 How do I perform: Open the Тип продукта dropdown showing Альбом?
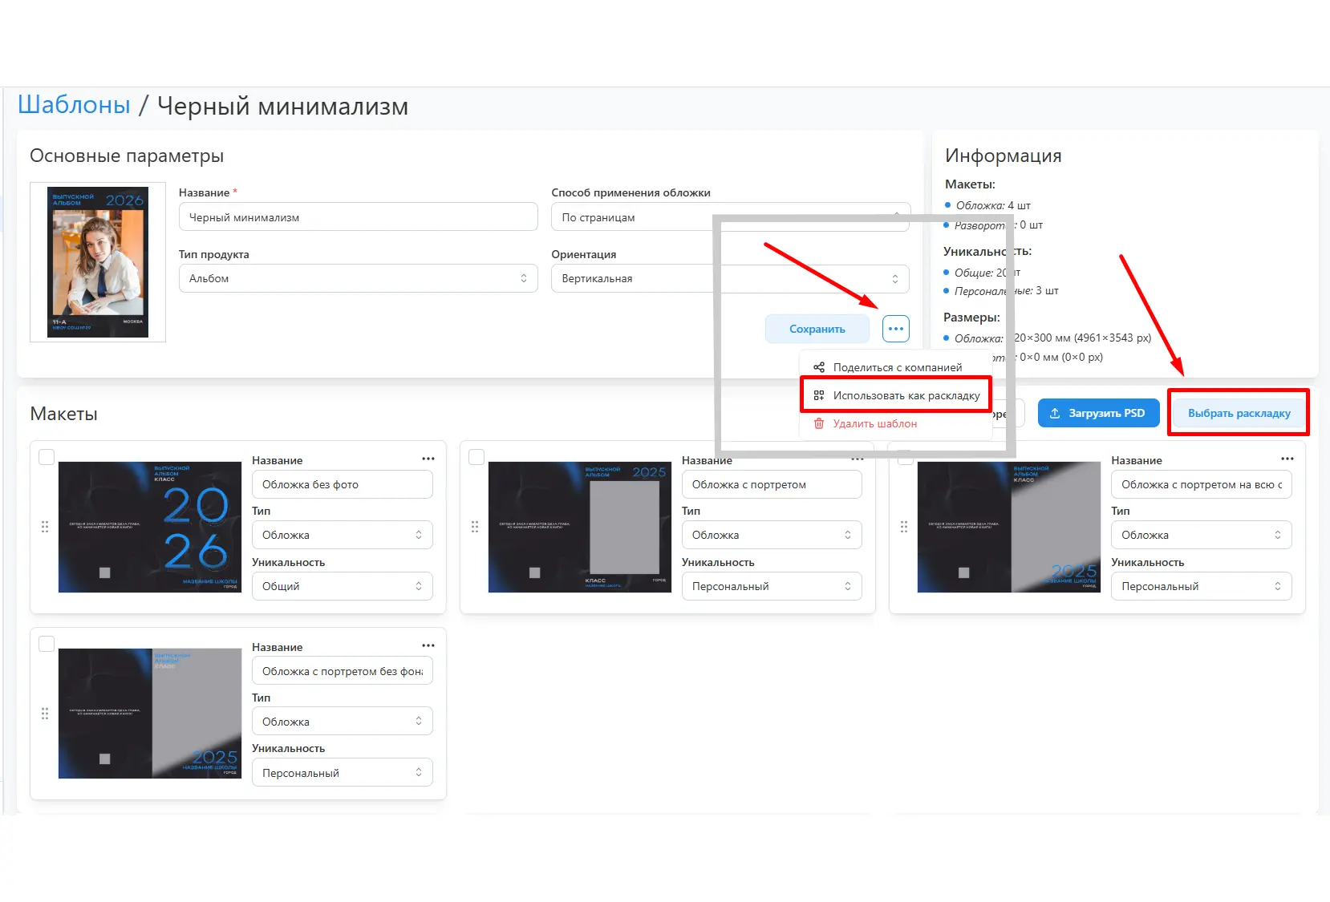(358, 278)
